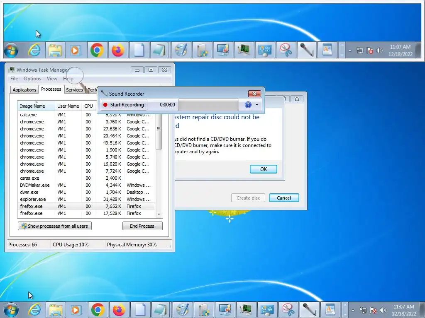
Task: Open Snipping Tool scissors icon in bottom taskbar
Action: (288, 310)
